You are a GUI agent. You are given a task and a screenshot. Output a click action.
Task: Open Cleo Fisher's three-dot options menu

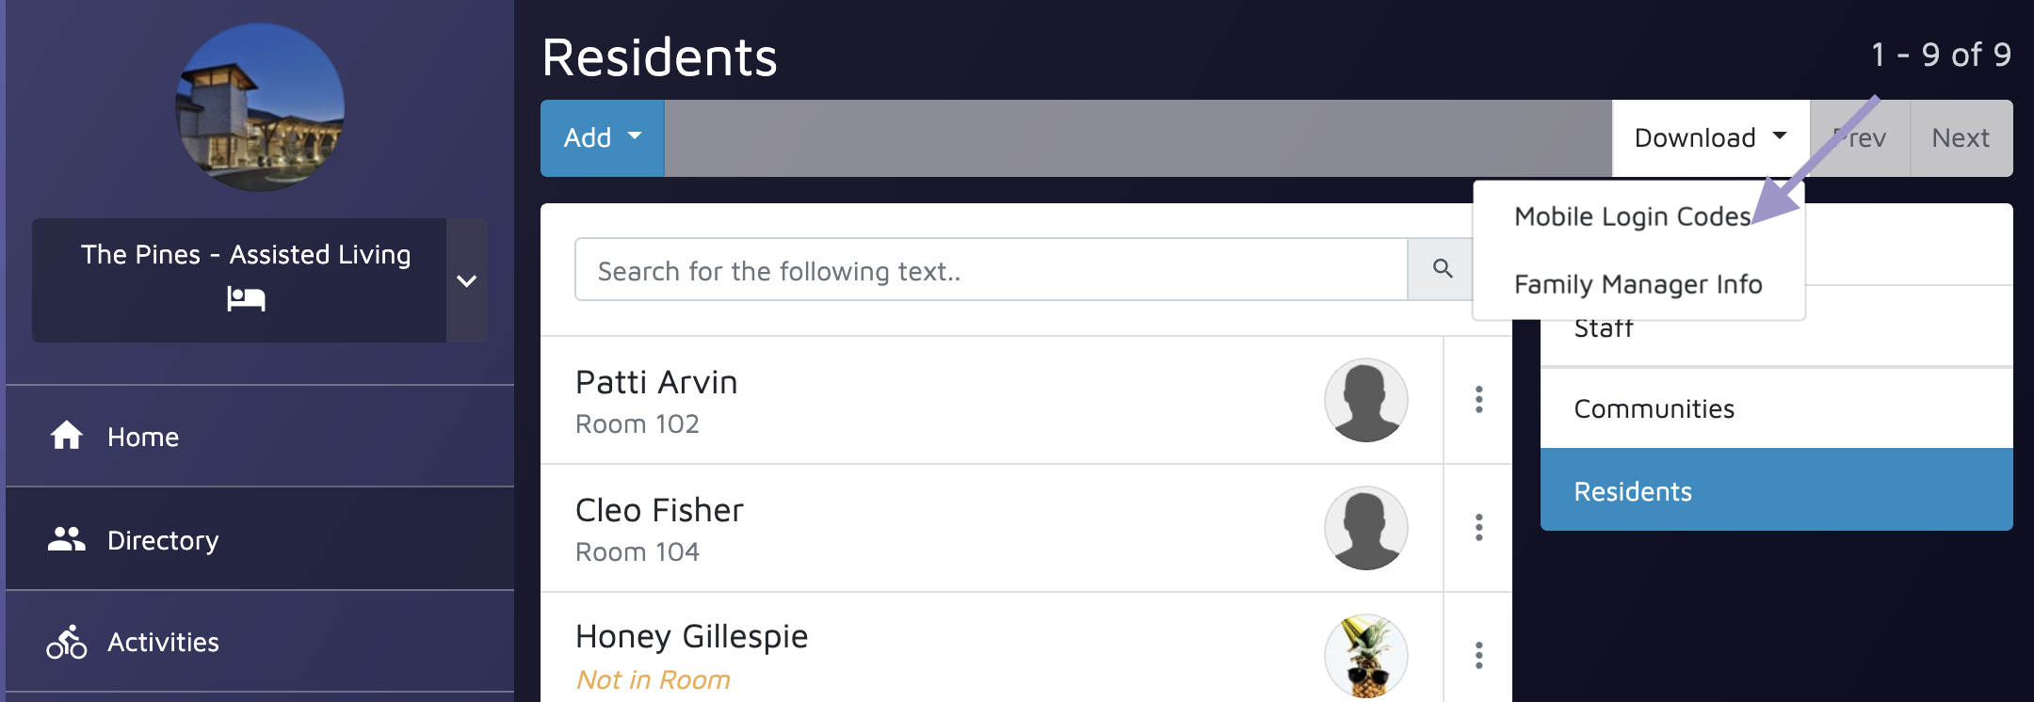[1478, 528]
